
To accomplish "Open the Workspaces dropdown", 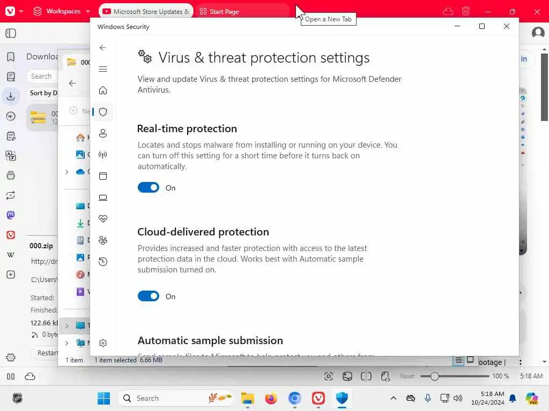I will click(62, 11).
